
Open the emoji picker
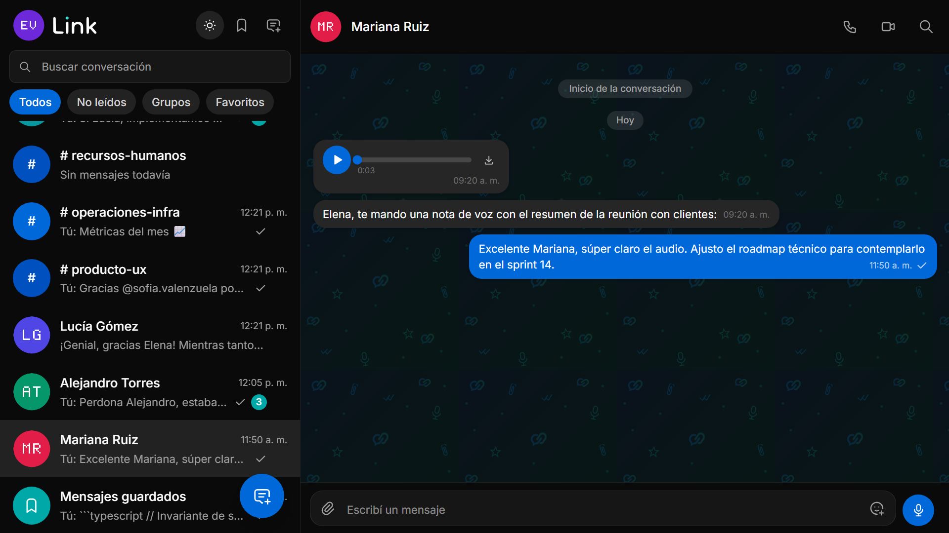pos(877,509)
